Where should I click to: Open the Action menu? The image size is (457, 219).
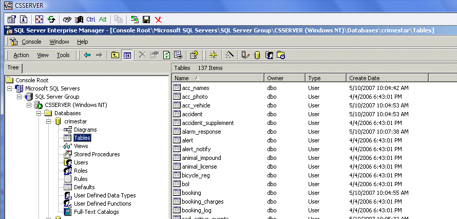(x=21, y=55)
